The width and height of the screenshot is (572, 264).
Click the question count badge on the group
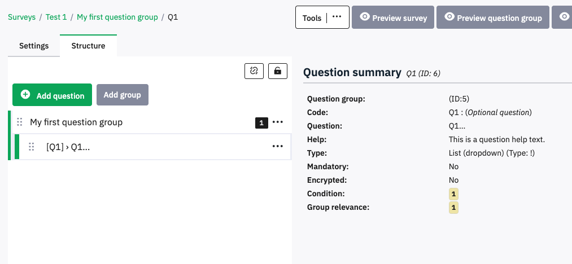click(261, 122)
